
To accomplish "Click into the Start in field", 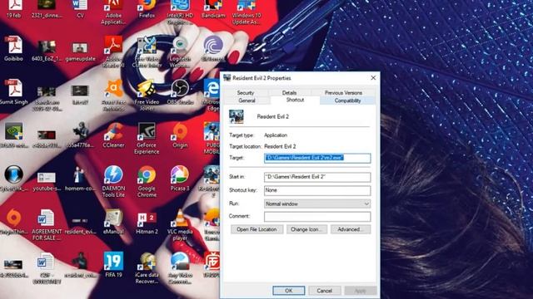I will [x=317, y=177].
